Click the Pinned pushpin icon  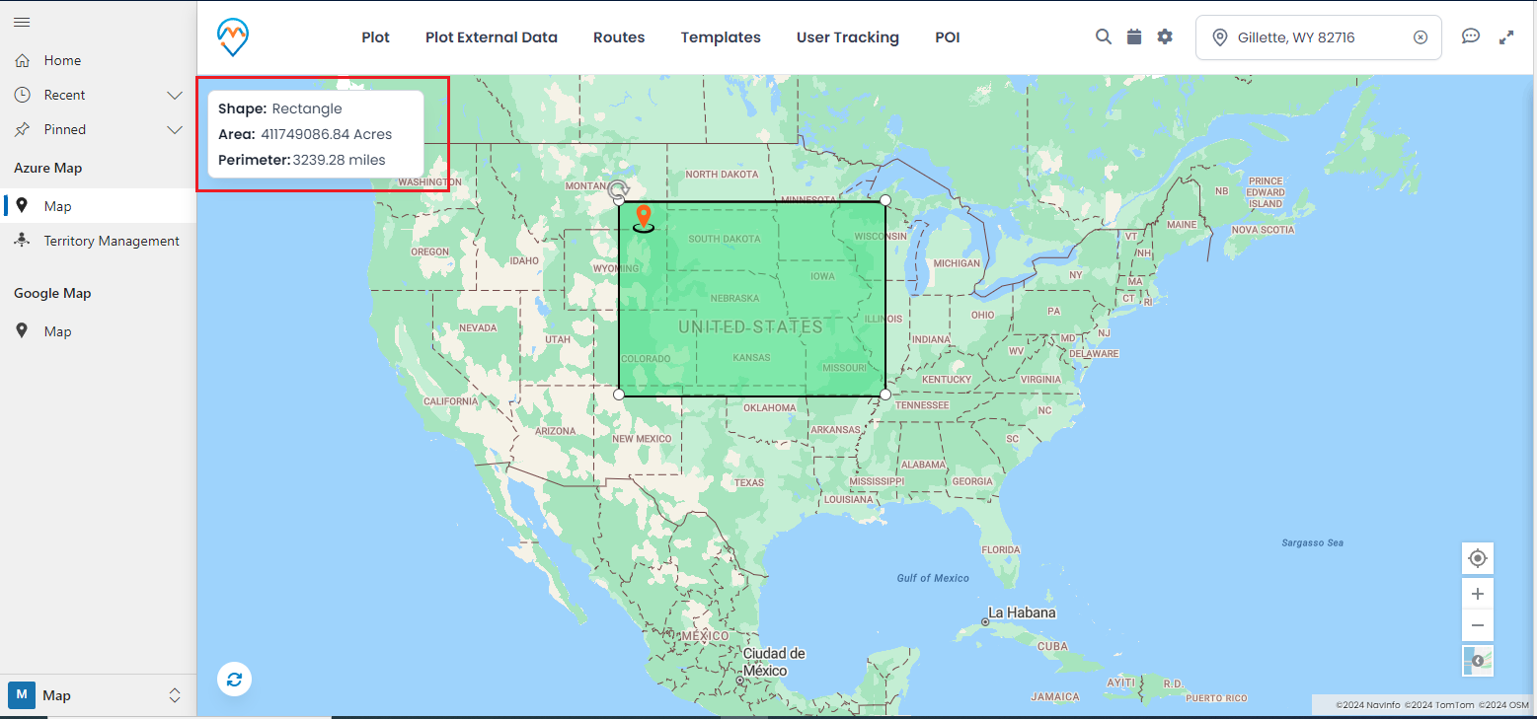pyautogui.click(x=22, y=129)
